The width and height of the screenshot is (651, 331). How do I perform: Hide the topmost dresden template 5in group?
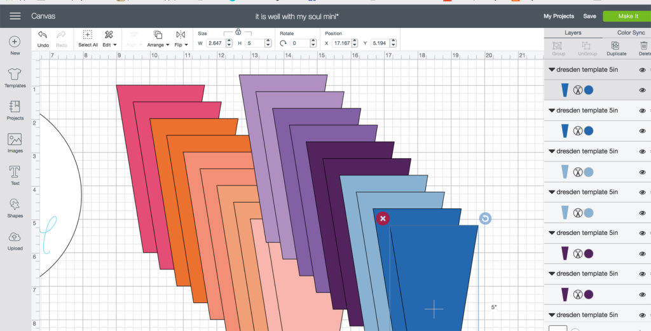pos(642,70)
